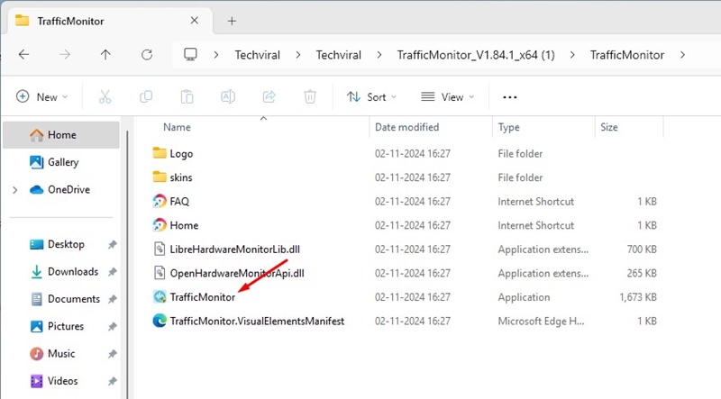Expand the OneDrive tree node
The image size is (721, 399).
click(x=14, y=190)
